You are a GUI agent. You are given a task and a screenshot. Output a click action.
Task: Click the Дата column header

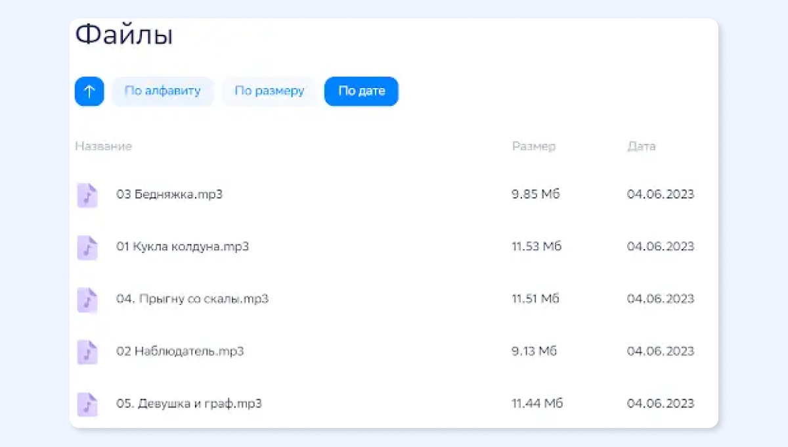(642, 146)
